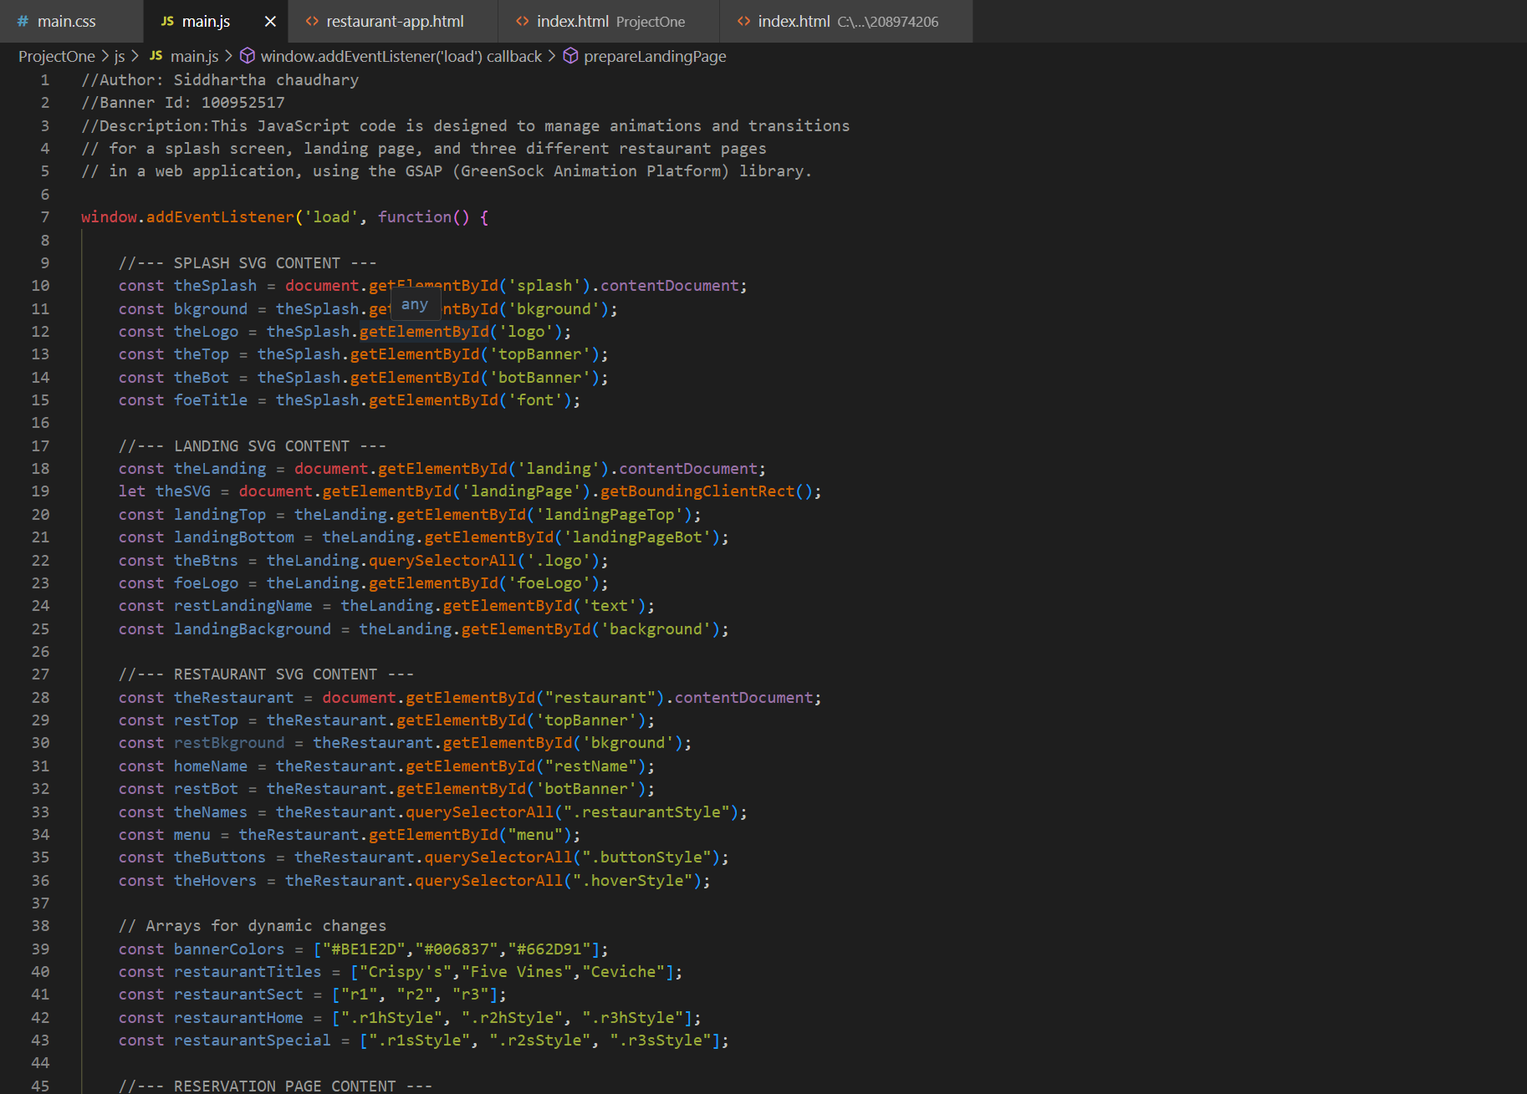This screenshot has height=1094, width=1527.
Task: Switch to the main.css tab
Action: (66, 22)
